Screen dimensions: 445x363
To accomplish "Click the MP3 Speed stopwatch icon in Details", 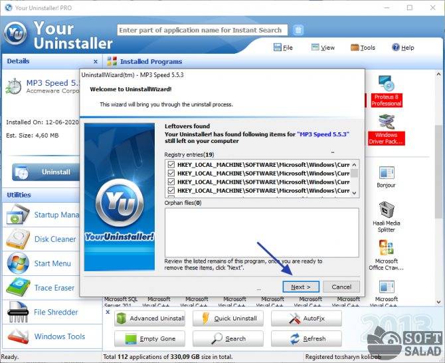I will point(14,86).
